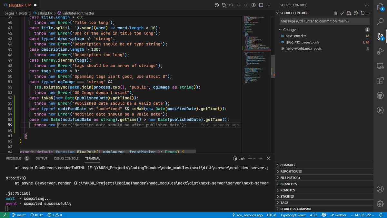Maximize the terminal panel with caret

tap(261, 158)
